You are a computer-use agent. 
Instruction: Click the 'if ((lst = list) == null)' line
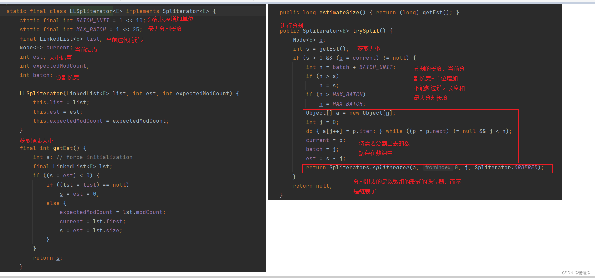[88, 185]
